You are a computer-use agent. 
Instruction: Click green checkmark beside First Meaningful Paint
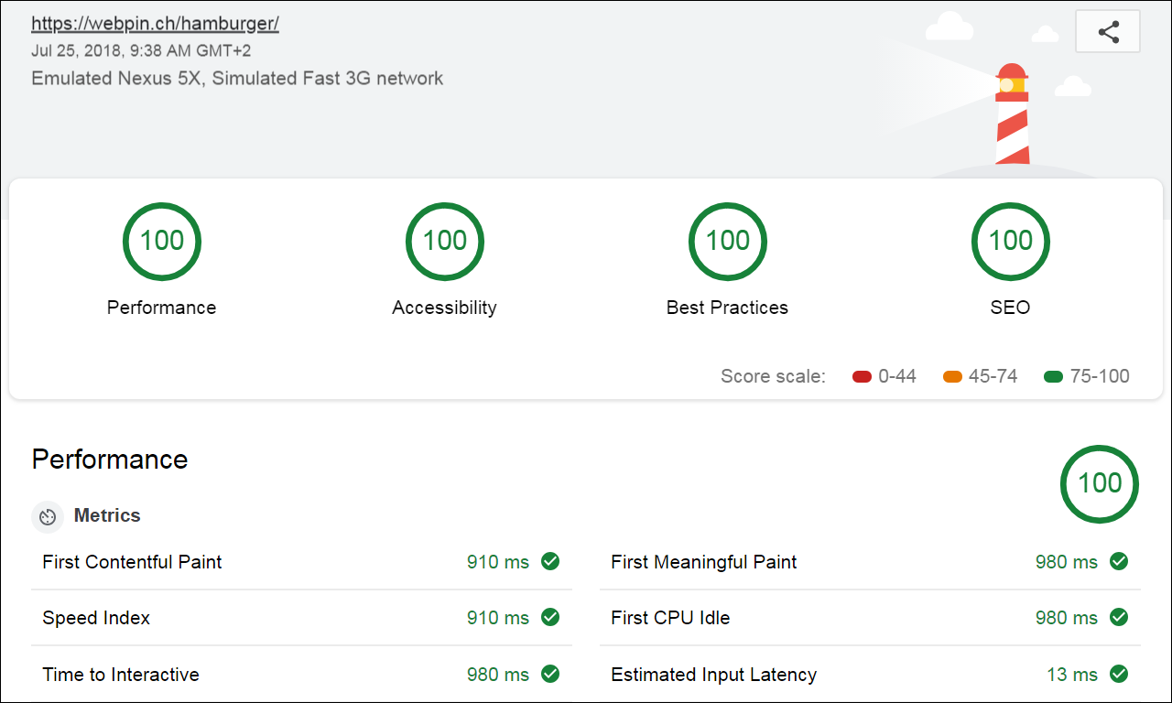(x=1119, y=561)
